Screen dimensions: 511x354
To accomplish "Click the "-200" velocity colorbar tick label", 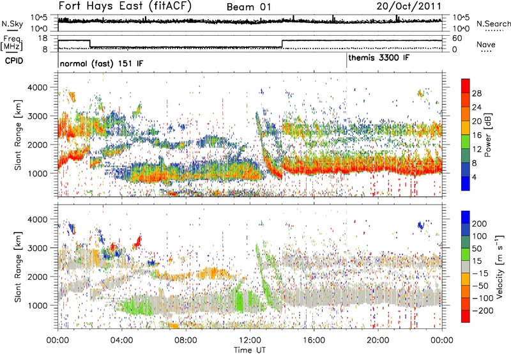I will coord(483,311).
